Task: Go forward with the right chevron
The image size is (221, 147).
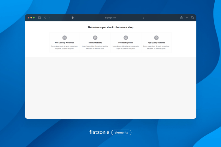Action: pos(50,18)
